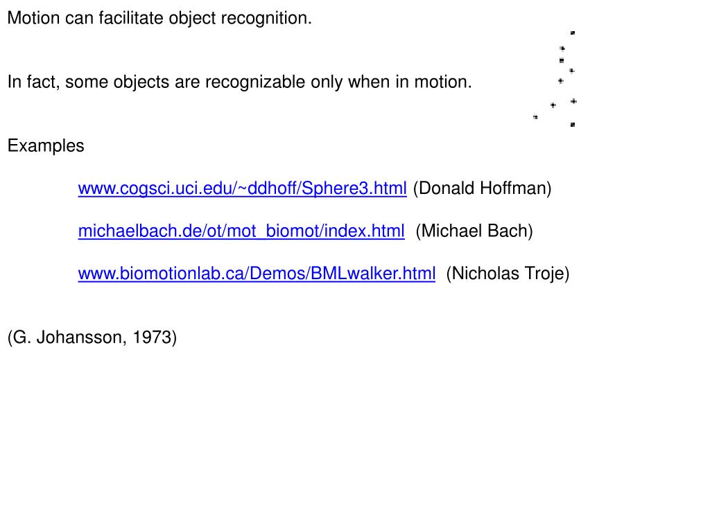The image size is (710, 532).
Task: Click the "(Nicholas Troje)" attribution text
Action: coord(508,274)
